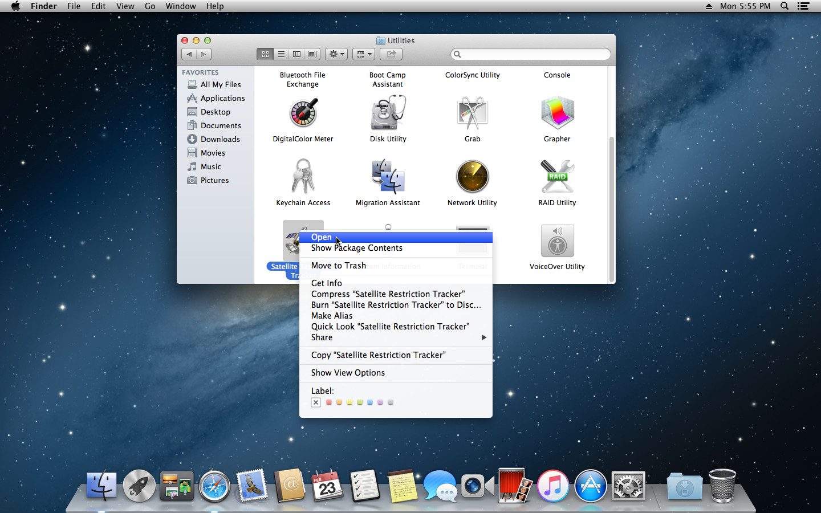Click the VoiceOver Utility icon
This screenshot has height=513, width=821.
click(x=557, y=241)
